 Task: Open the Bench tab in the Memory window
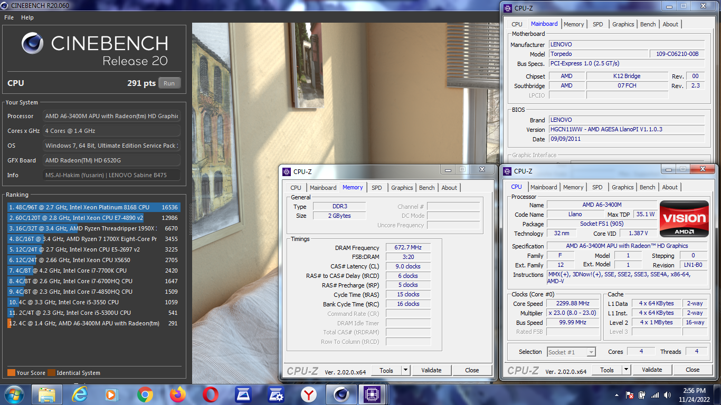click(427, 188)
